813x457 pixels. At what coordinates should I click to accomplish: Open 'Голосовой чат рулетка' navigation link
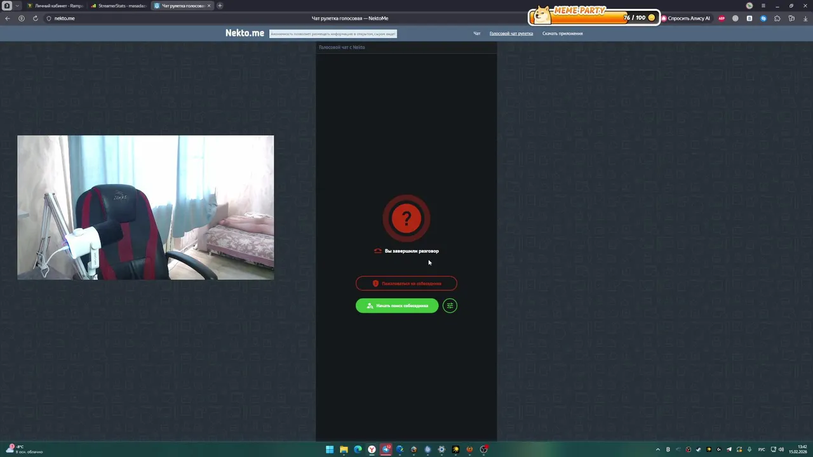(511, 34)
